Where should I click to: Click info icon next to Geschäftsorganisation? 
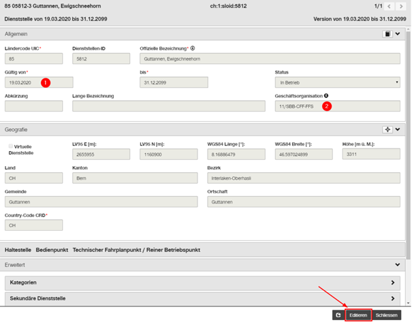(326, 95)
